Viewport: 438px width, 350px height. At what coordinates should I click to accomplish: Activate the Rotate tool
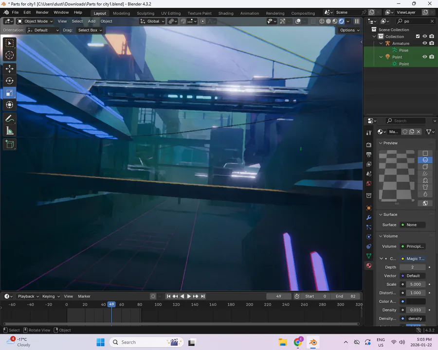(x=9, y=81)
